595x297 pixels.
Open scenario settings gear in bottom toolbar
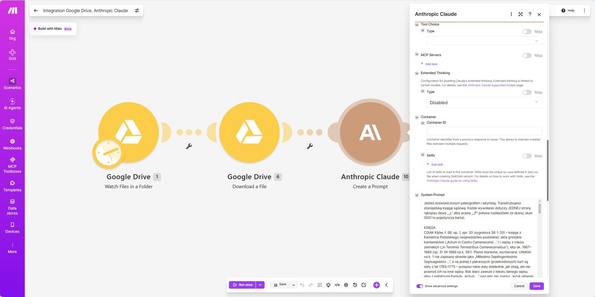pyautogui.click(x=346, y=285)
